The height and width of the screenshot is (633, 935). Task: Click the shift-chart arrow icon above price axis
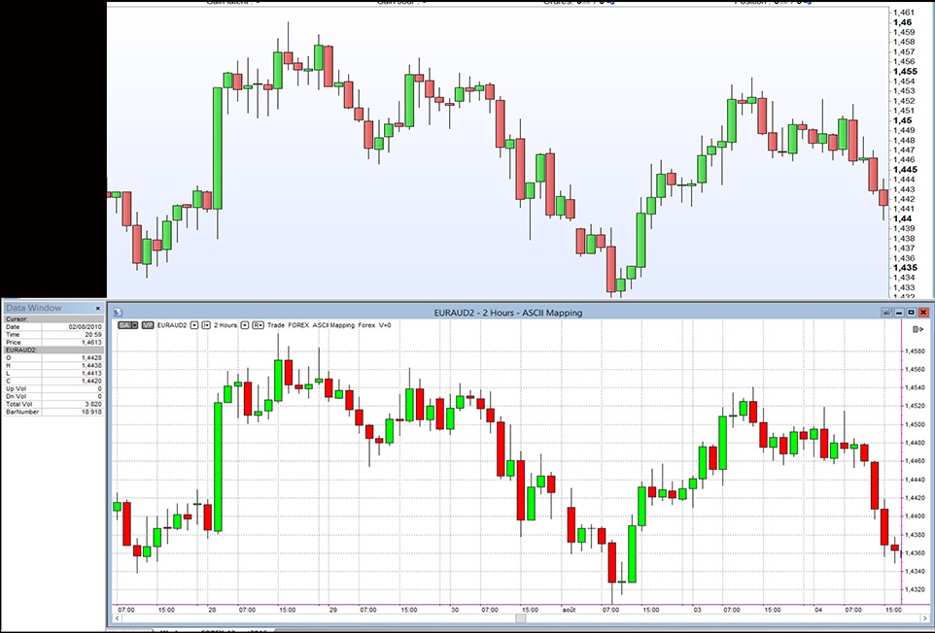click(918, 329)
